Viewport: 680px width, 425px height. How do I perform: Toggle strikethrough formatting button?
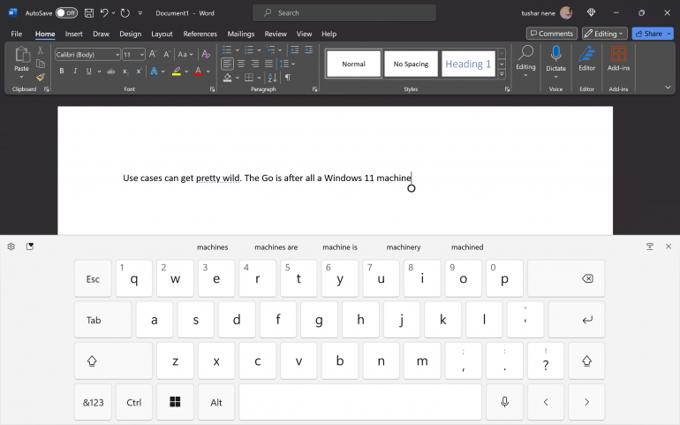[110, 71]
